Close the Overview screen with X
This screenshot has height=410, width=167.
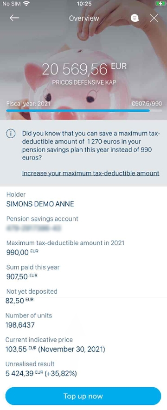[x=154, y=18]
